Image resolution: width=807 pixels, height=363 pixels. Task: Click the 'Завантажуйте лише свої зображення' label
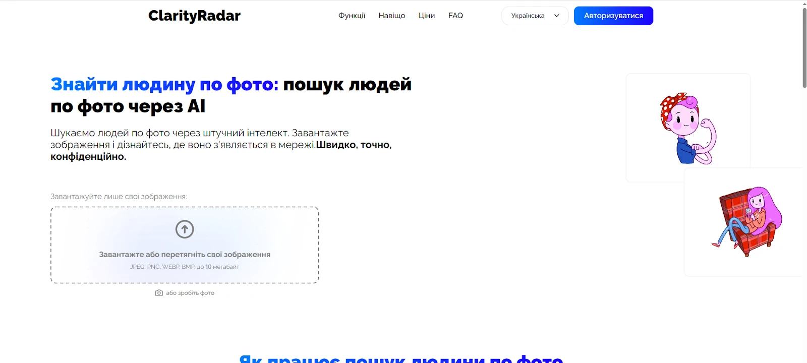point(119,197)
